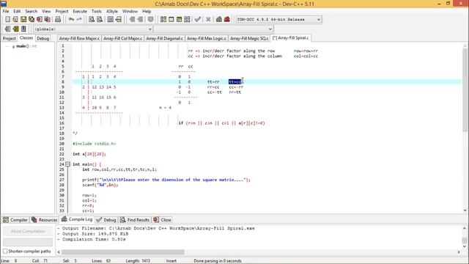Open the Help menu

click(147, 11)
